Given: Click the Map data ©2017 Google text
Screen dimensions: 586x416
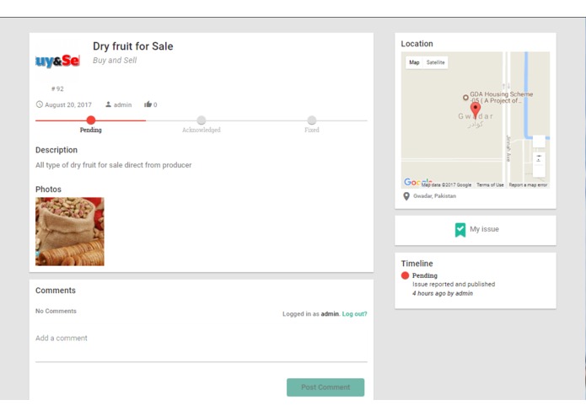Looking at the screenshot, I should [x=446, y=184].
